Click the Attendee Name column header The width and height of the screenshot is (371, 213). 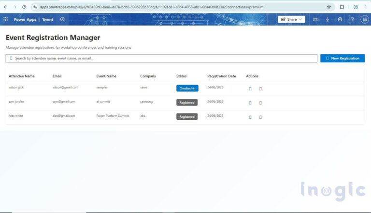click(x=22, y=76)
